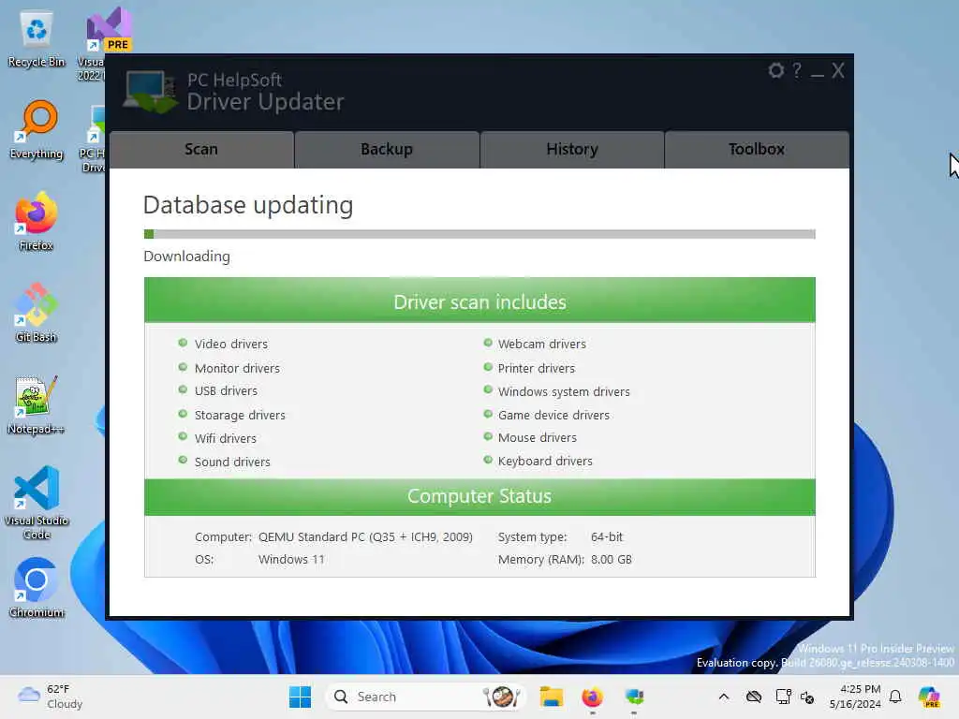Close the Driver Updater window
The height and width of the screenshot is (719, 959).
[838, 71]
